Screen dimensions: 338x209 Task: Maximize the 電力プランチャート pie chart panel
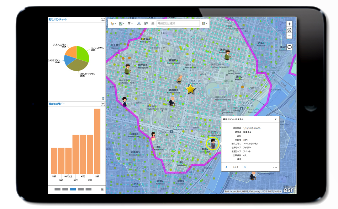pyautogui.click(x=102, y=20)
